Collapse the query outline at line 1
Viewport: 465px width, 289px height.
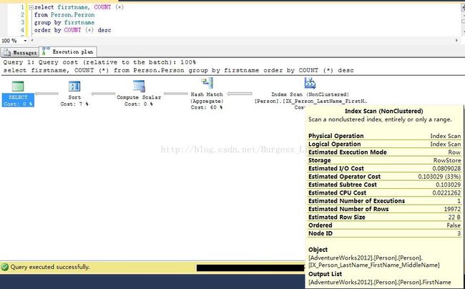click(x=31, y=7)
